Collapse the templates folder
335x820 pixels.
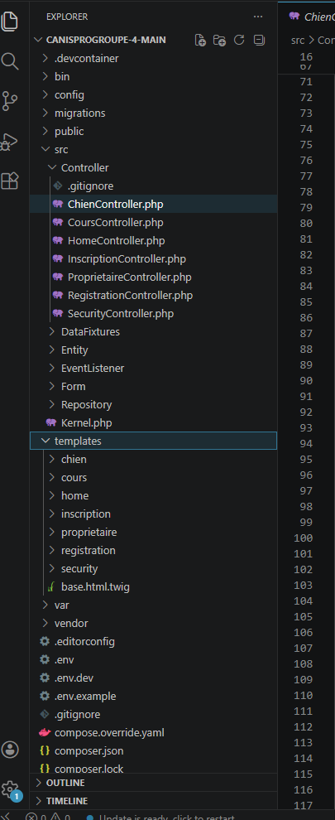(154, 441)
